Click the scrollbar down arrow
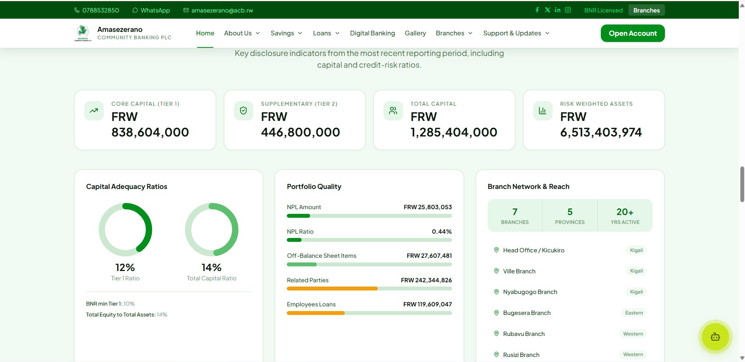 pos(742,358)
